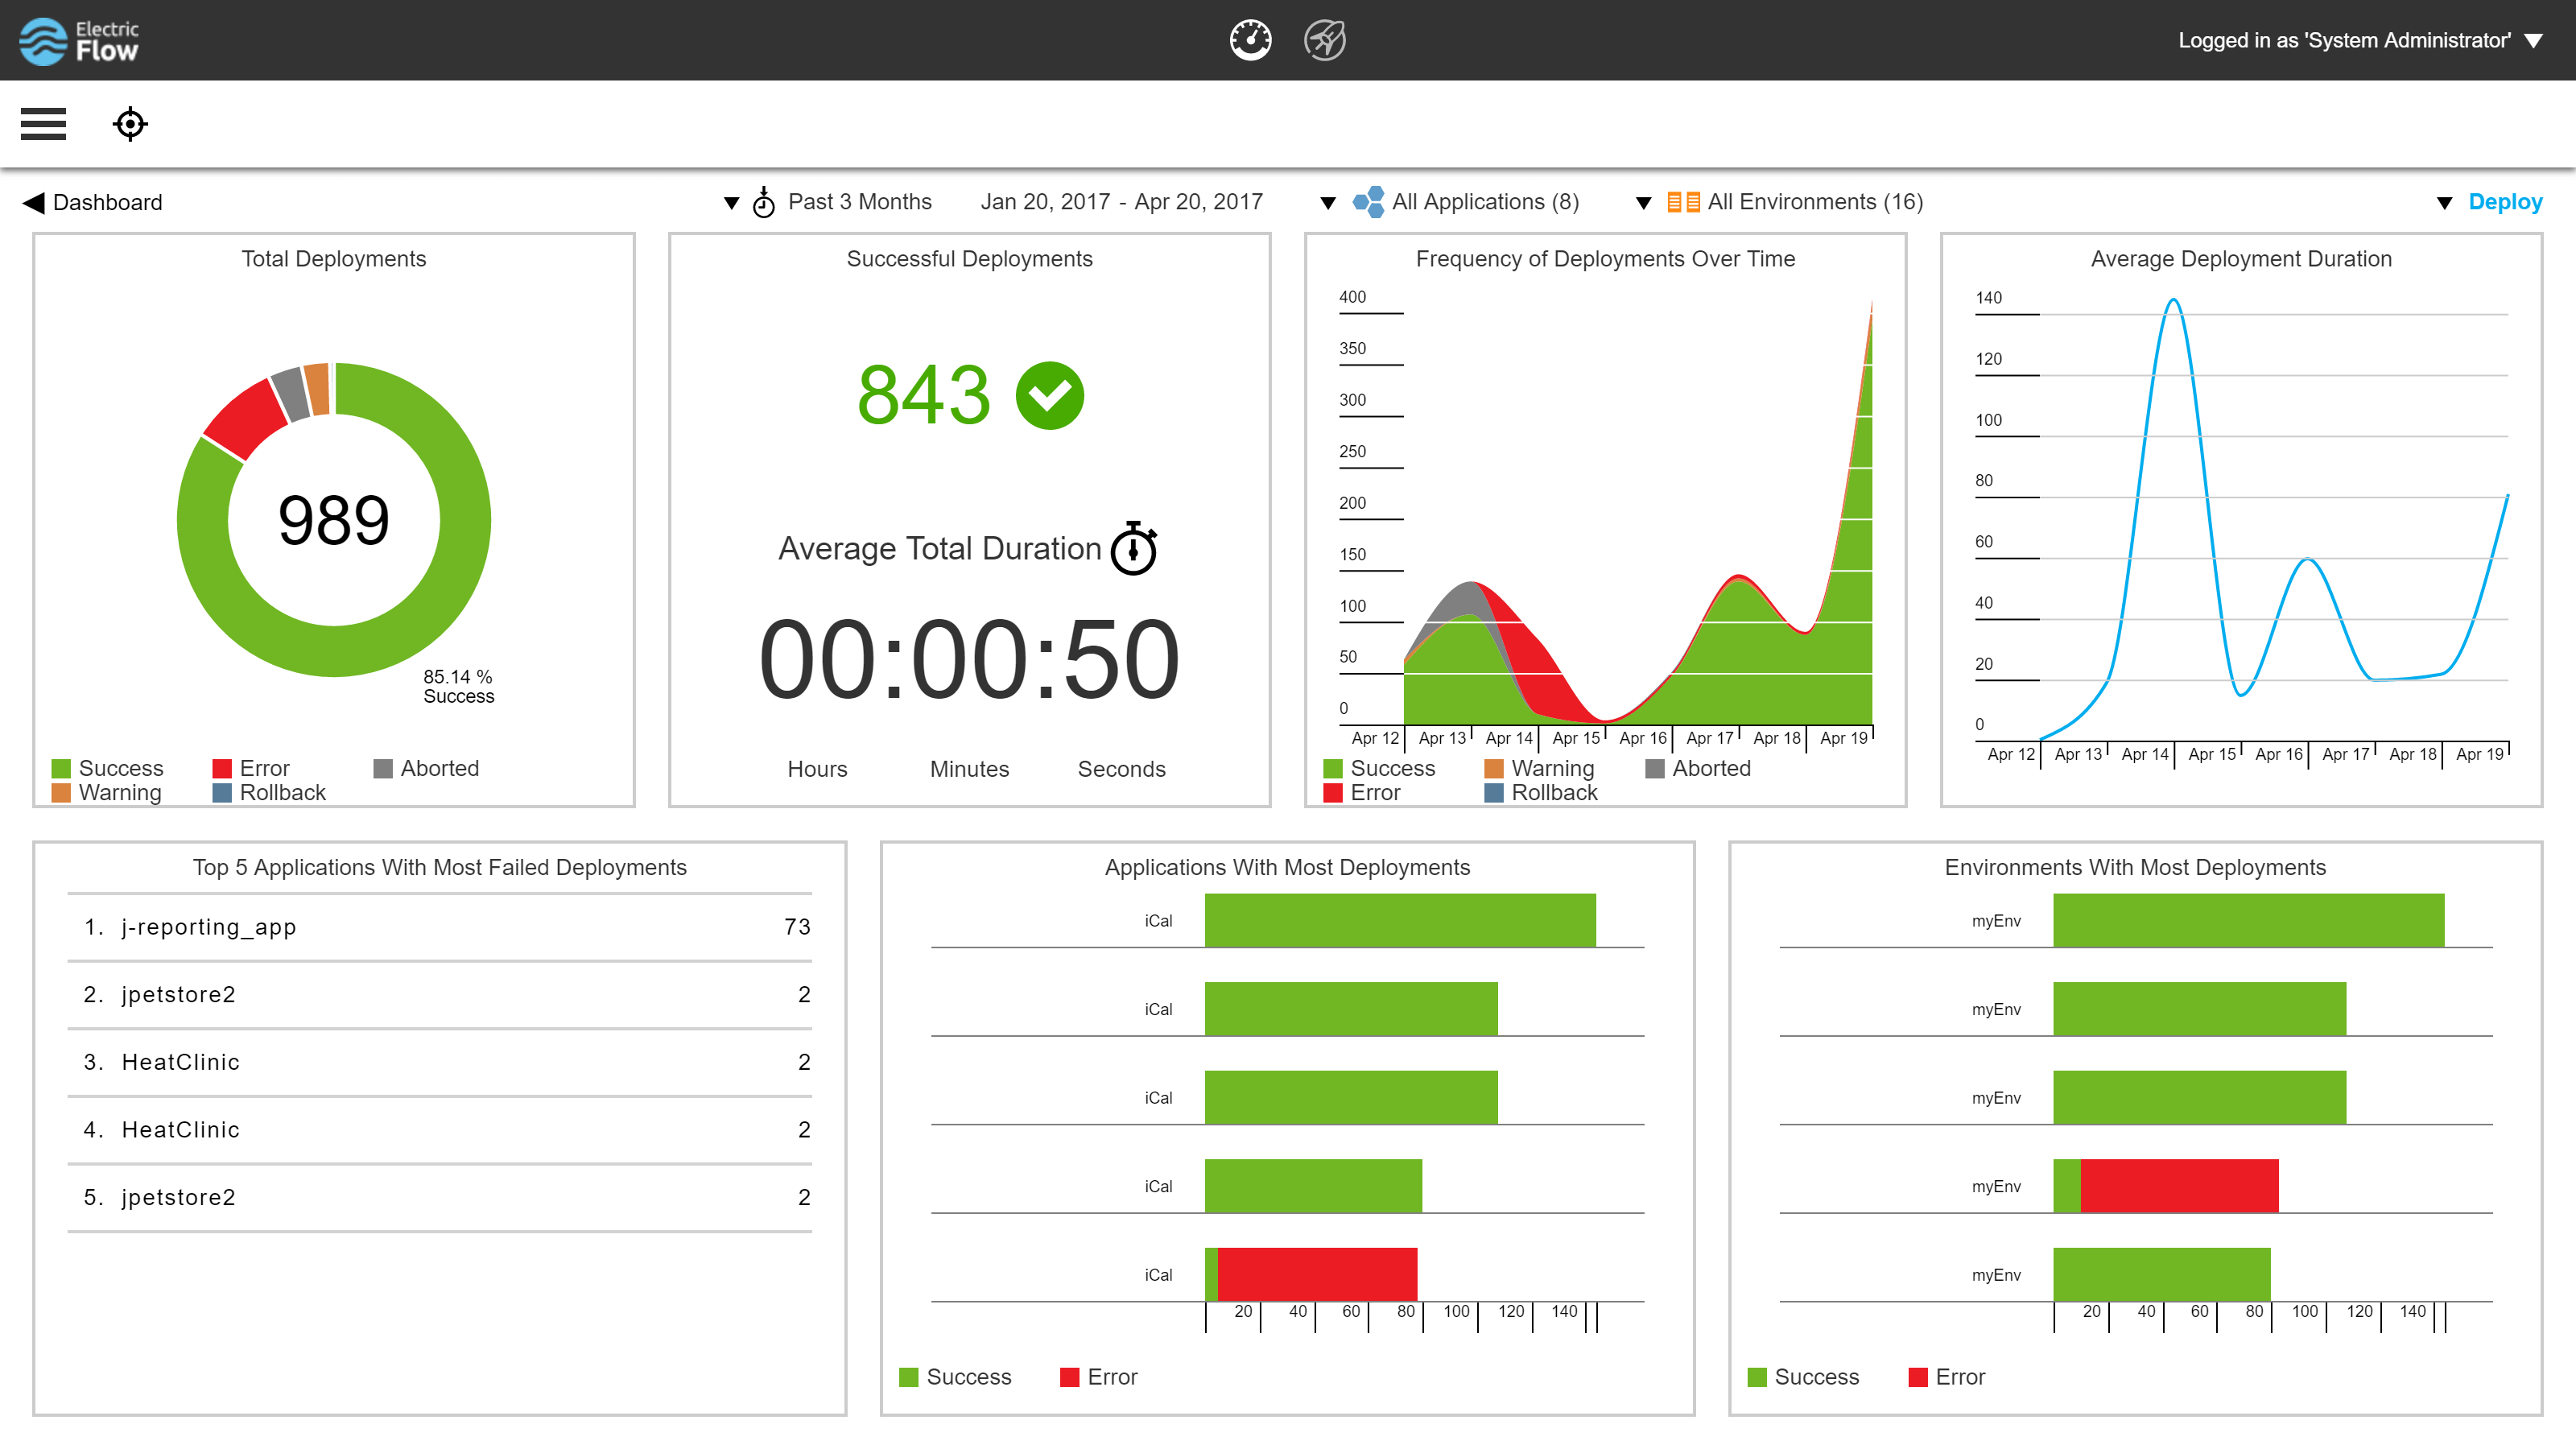Open the All Environments filter dropdown arrow

click(1643, 204)
